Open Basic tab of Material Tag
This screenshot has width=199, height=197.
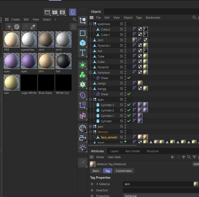point(96,171)
